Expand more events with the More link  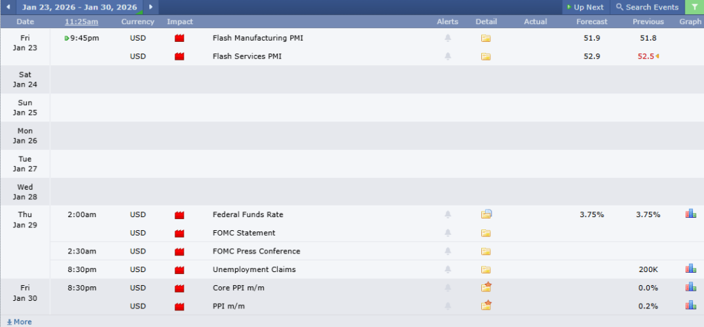click(x=19, y=322)
